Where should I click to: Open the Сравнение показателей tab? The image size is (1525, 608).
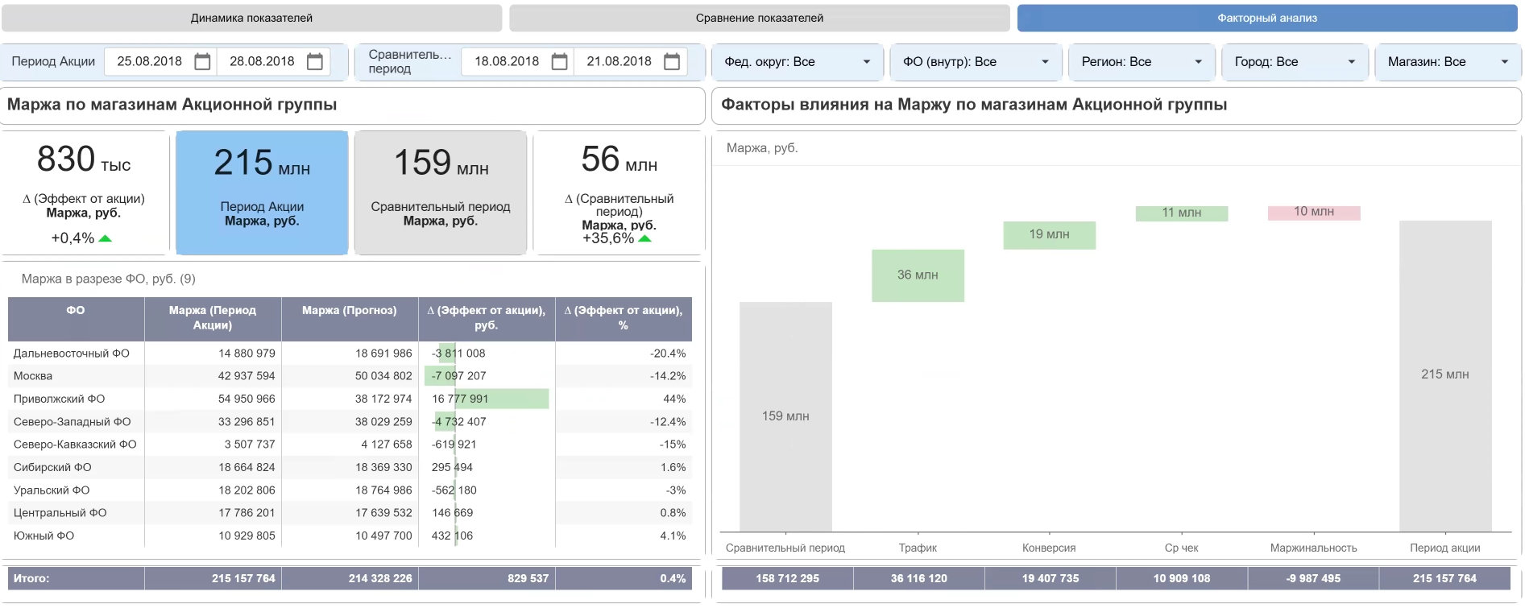pos(759,18)
